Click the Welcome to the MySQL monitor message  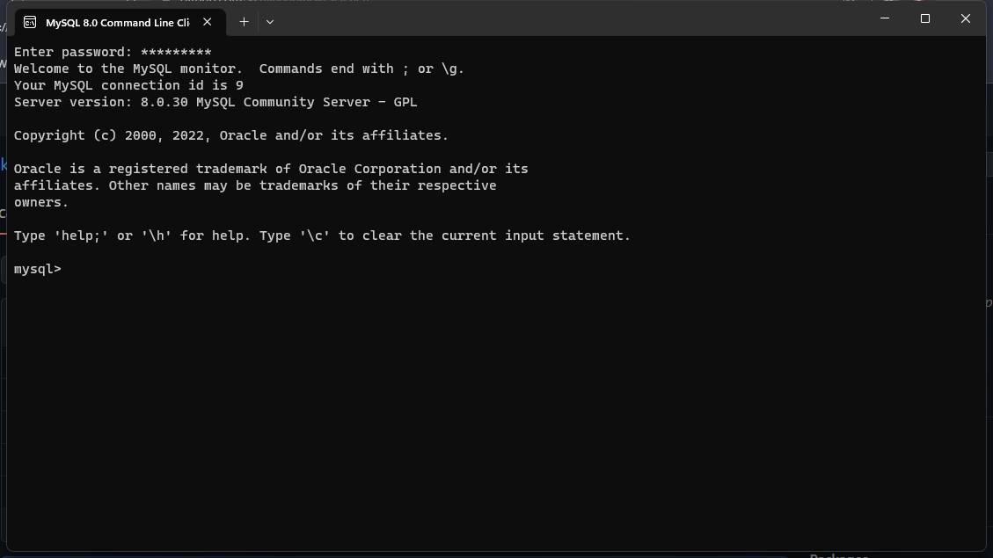237,68
